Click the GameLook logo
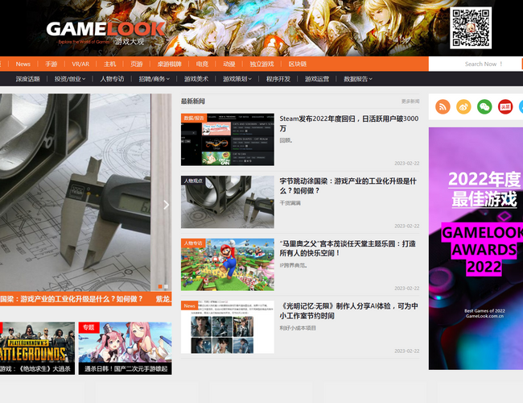Viewport: 523px width, 403px height. 105,31
